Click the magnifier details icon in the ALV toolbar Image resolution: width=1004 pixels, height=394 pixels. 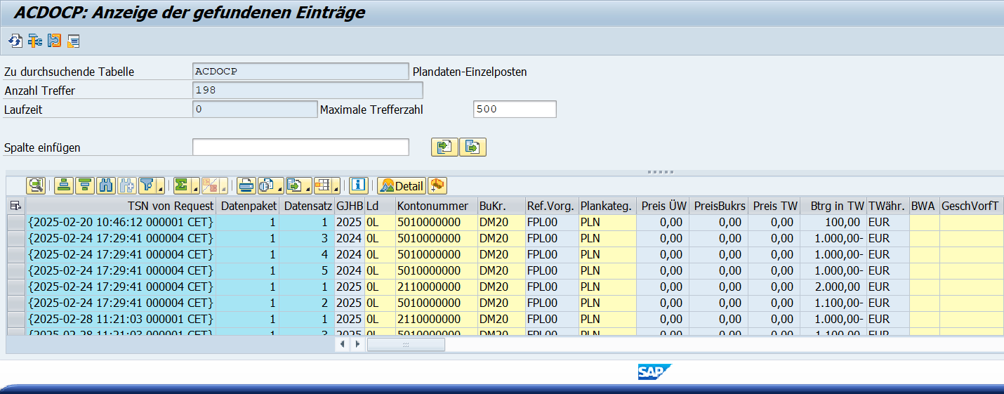(37, 185)
